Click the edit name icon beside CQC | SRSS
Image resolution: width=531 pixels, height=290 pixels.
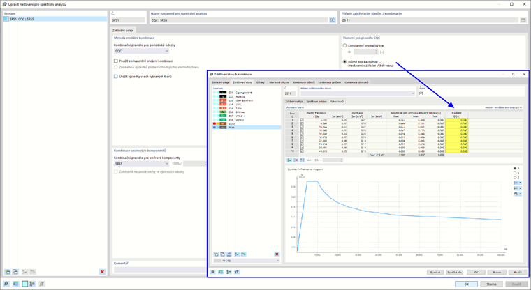tap(333, 20)
